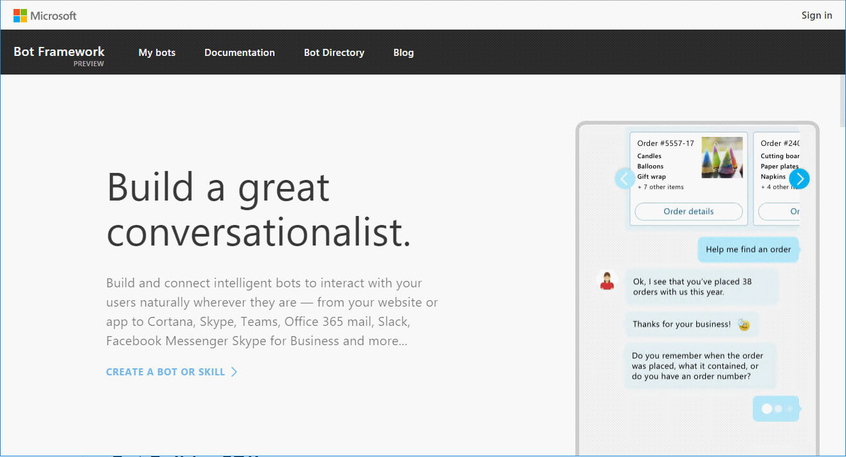Go to Bot Framework home title
This screenshot has height=457, width=846.
pyautogui.click(x=59, y=51)
